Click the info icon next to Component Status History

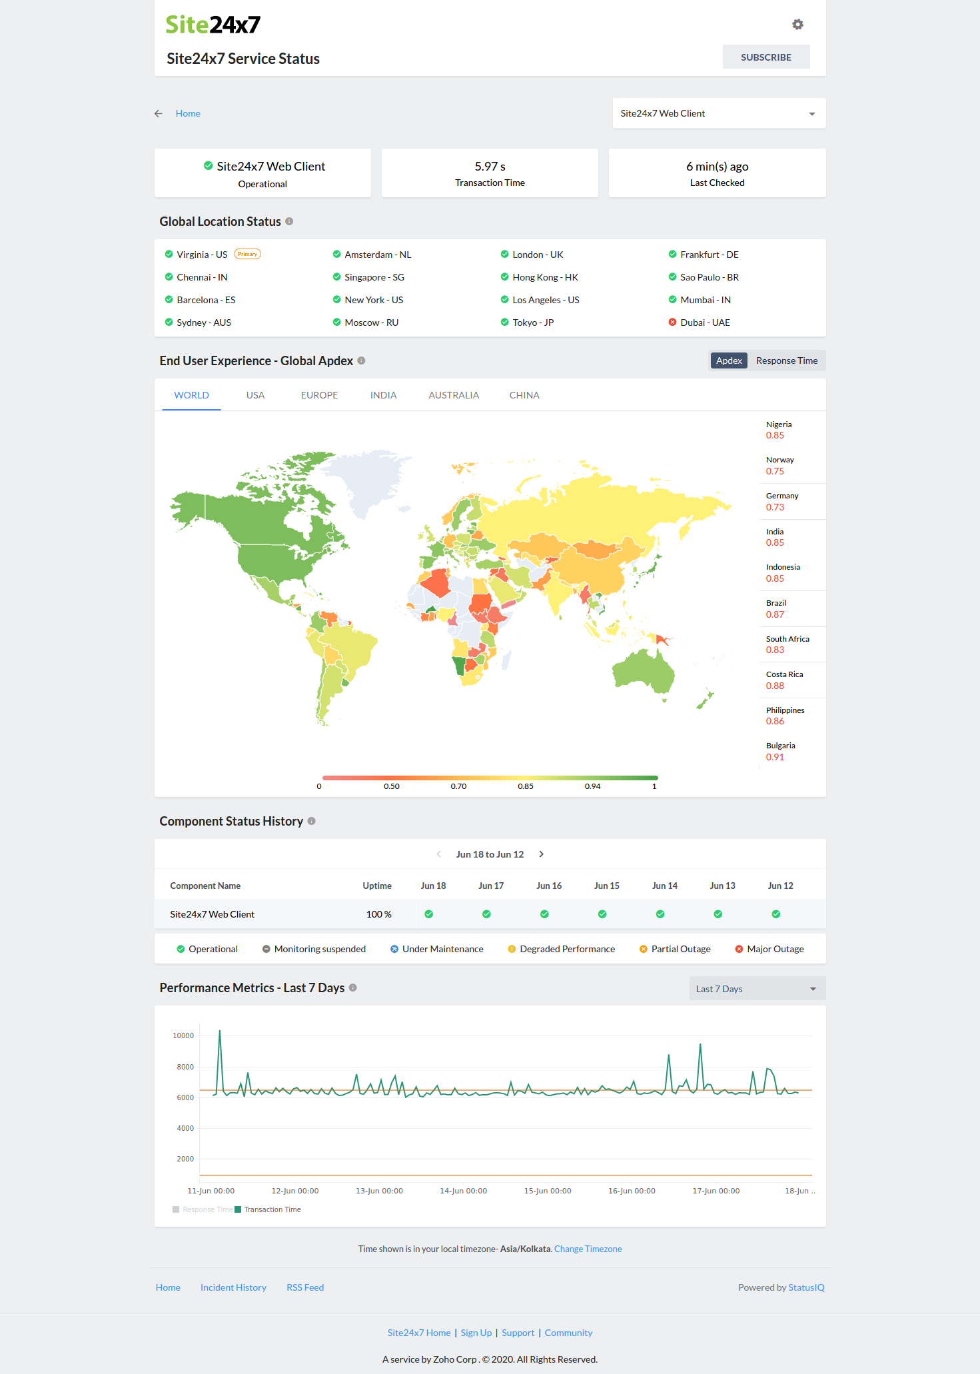[x=311, y=821]
